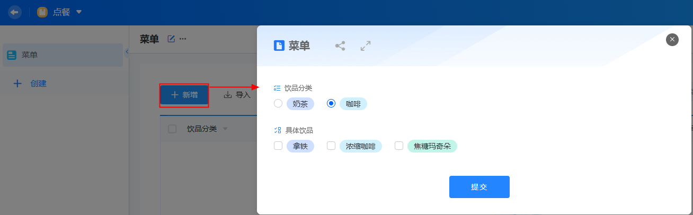
Task: Open the more options ellipsis menu
Action: (x=183, y=39)
